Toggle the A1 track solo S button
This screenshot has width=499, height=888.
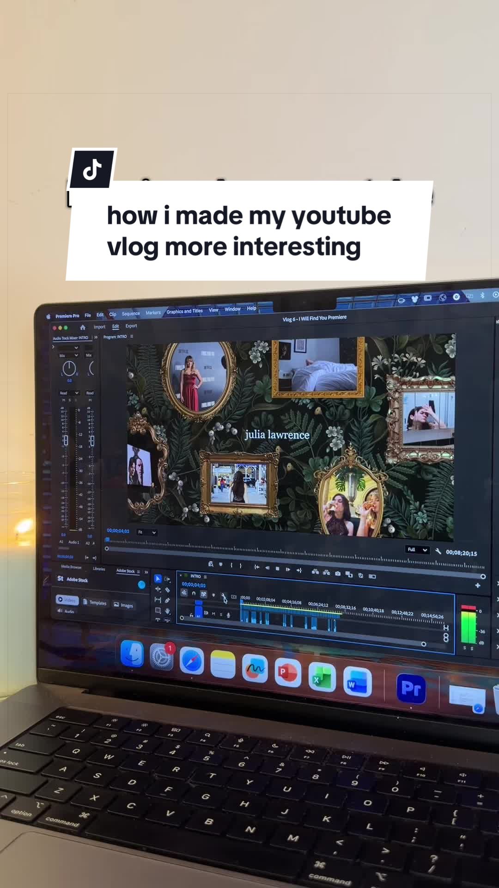point(221,614)
